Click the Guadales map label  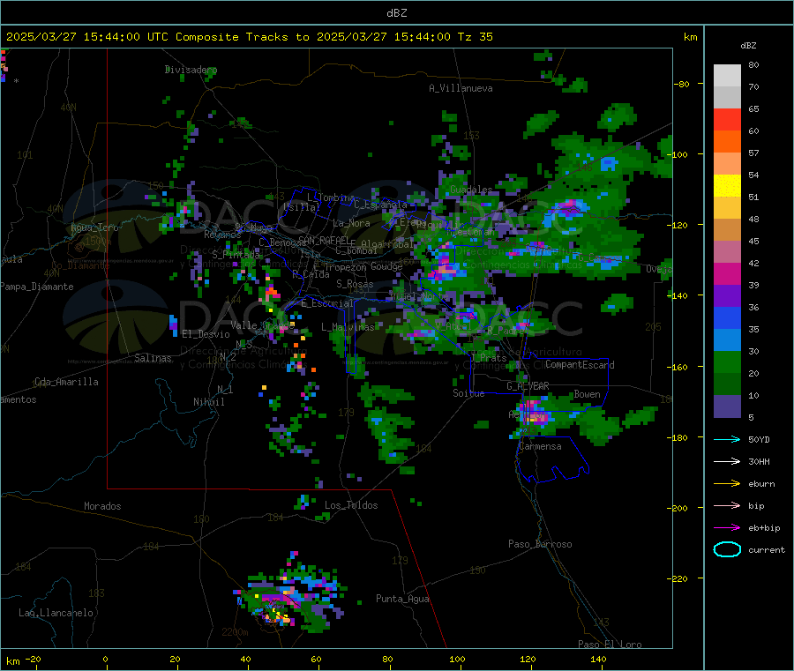click(x=471, y=190)
